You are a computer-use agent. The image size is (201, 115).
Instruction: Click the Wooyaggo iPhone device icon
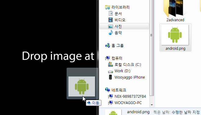pyautogui.click(x=110, y=77)
